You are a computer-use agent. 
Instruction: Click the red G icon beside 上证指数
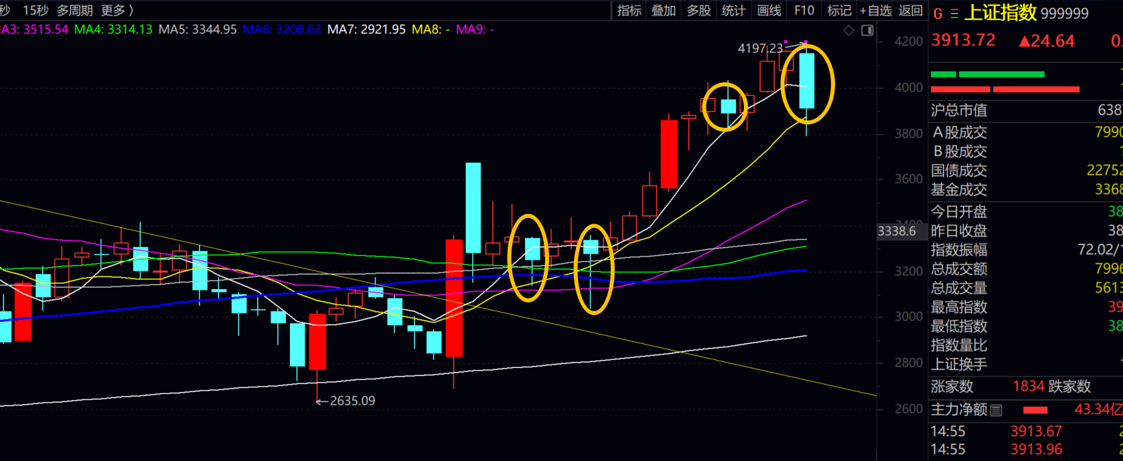pos(938,13)
